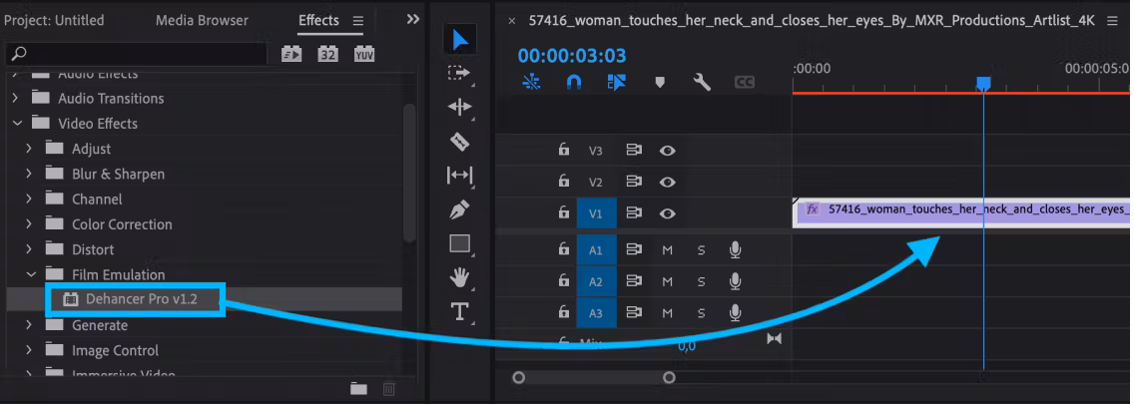Toggle sync lock for V3
Viewport: 1134px width, 405px height.
tap(634, 151)
